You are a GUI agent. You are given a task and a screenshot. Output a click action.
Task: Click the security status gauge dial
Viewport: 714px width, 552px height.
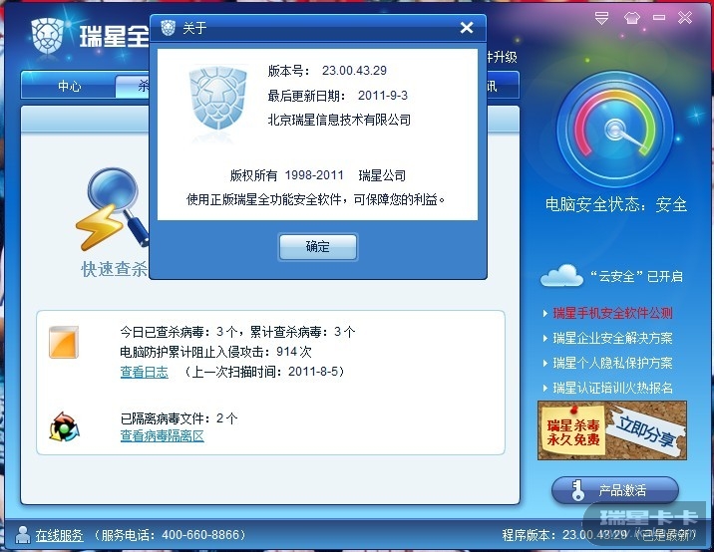pyautogui.click(x=615, y=130)
